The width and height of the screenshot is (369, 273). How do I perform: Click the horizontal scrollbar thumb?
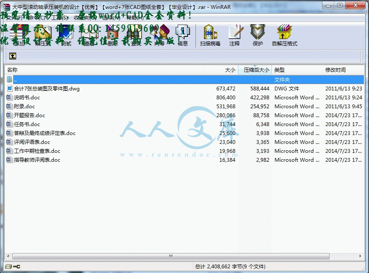point(171,256)
